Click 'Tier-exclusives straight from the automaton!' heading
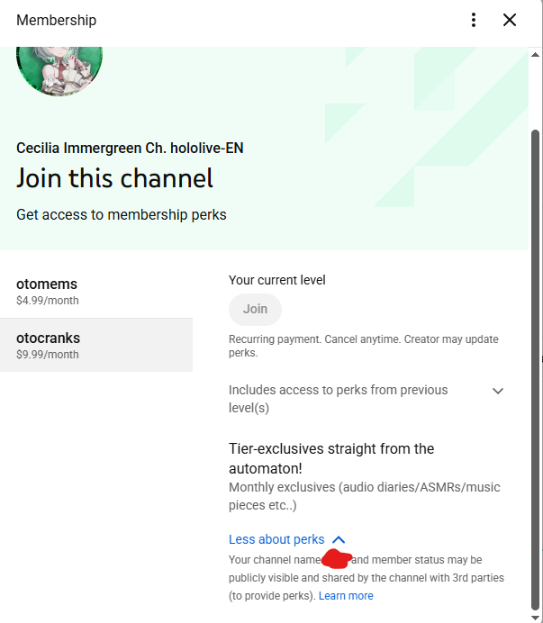 click(331, 458)
